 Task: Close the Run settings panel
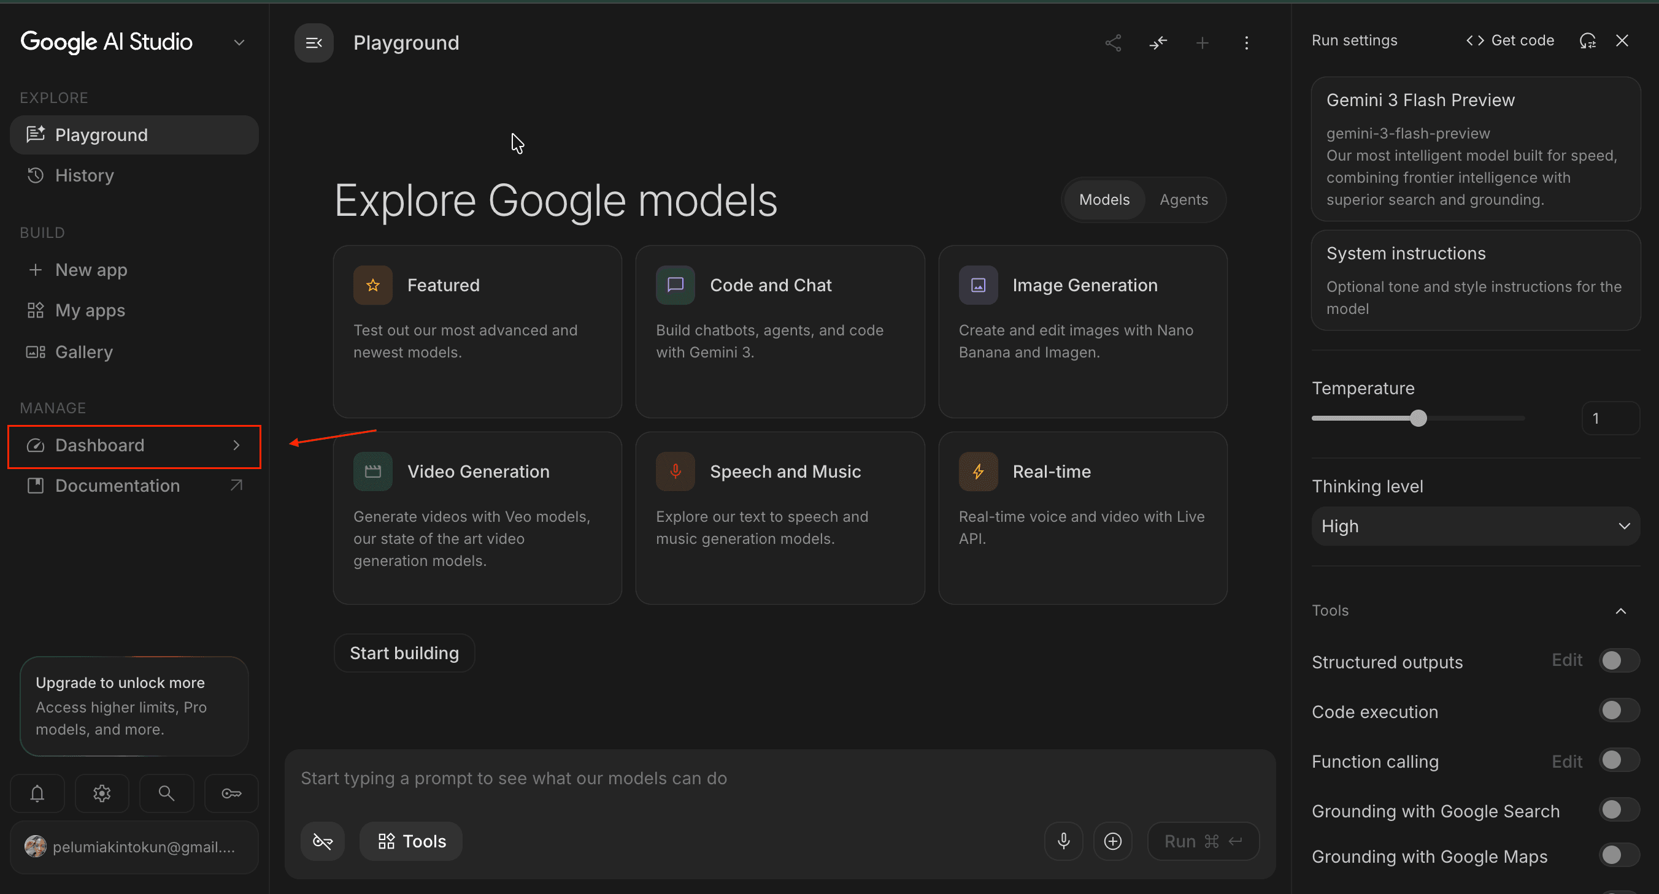1622,40
